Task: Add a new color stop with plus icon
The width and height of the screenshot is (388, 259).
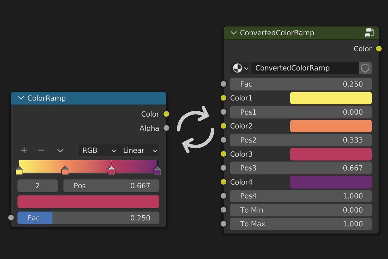Action: pyautogui.click(x=24, y=150)
